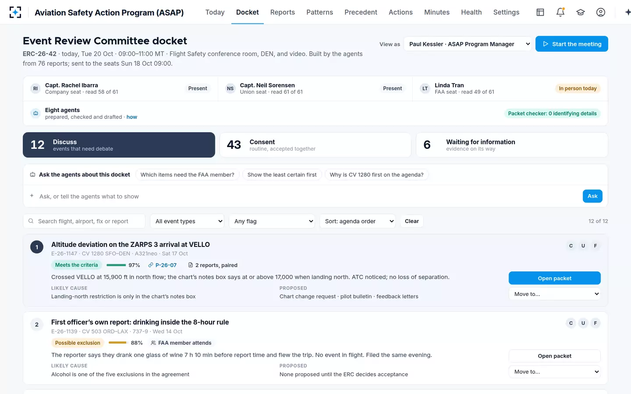Click the 'how' link under Eight agents

(x=132, y=117)
